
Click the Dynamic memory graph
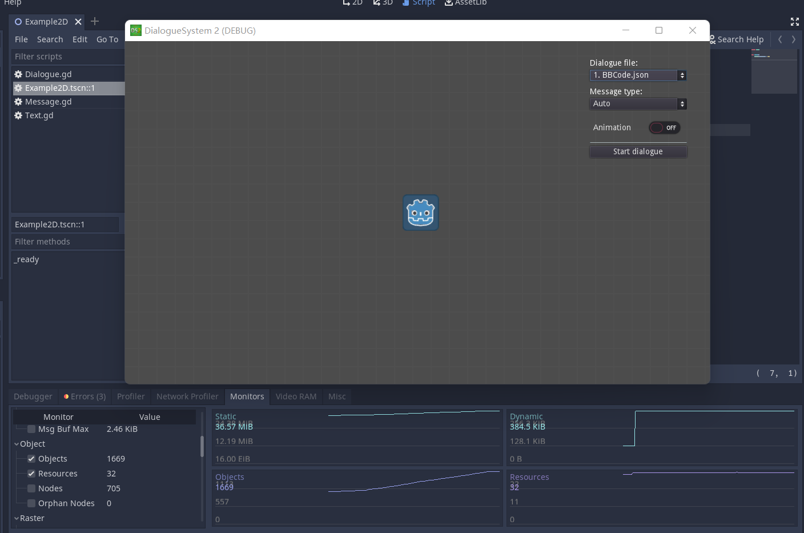pos(652,437)
